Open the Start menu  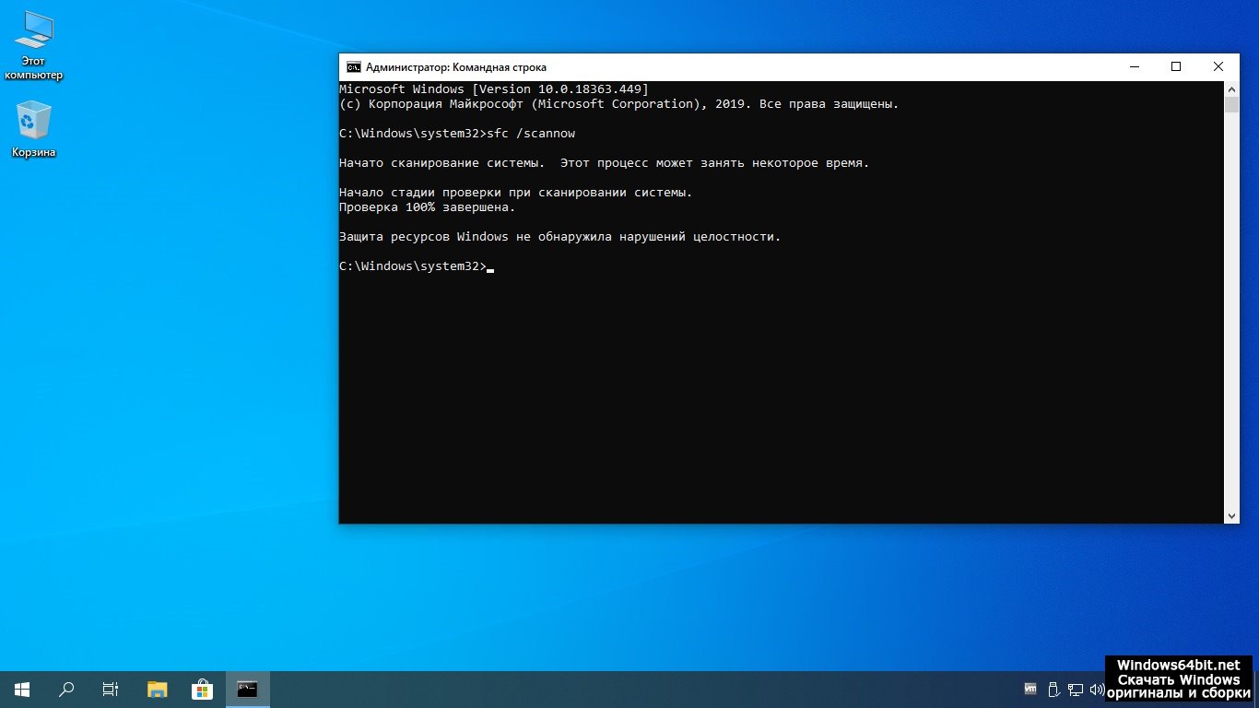tap(21, 689)
